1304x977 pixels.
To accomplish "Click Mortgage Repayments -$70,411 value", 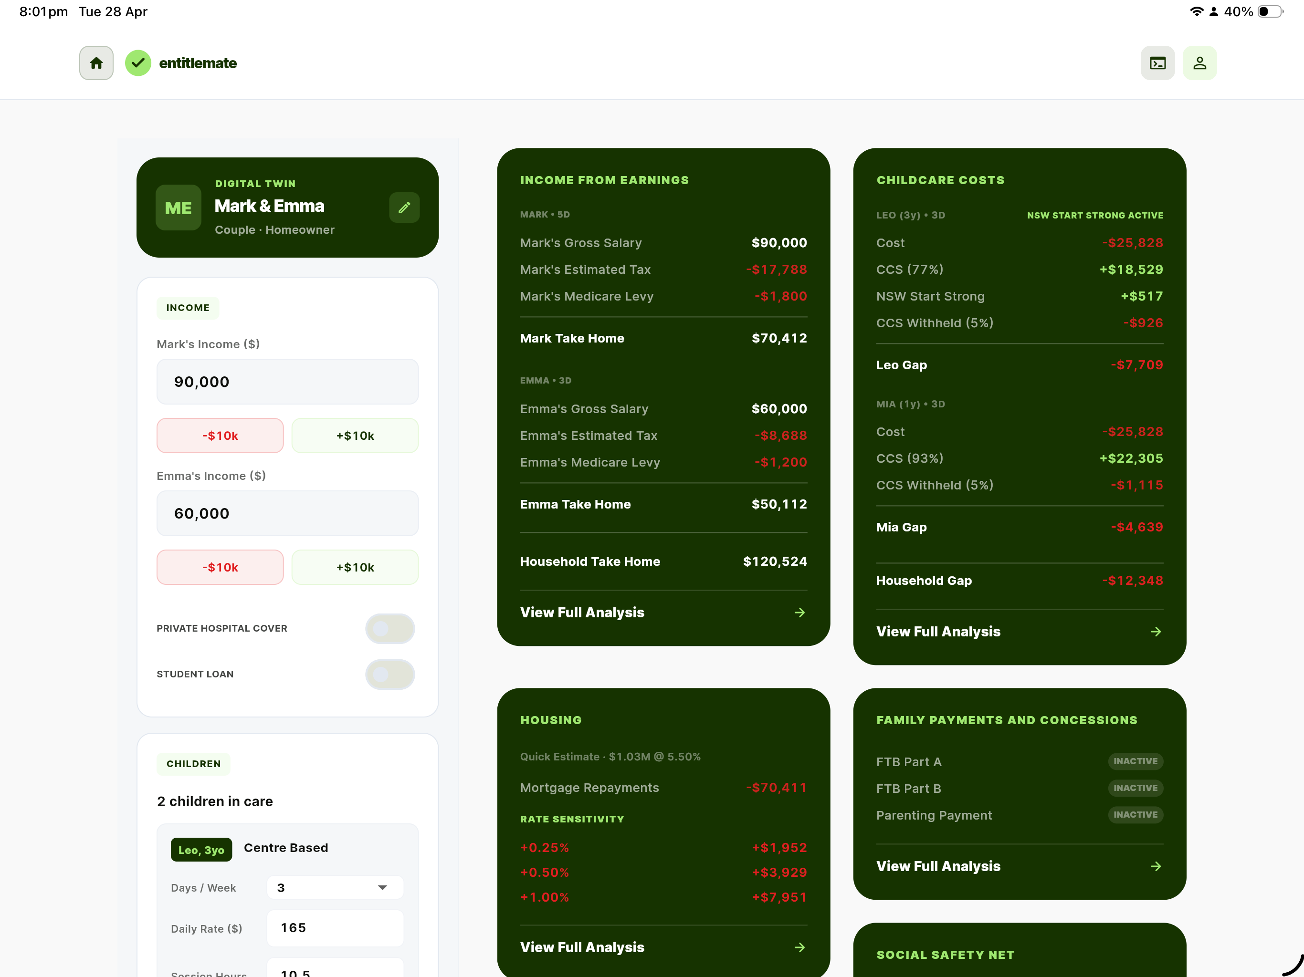I will [776, 788].
